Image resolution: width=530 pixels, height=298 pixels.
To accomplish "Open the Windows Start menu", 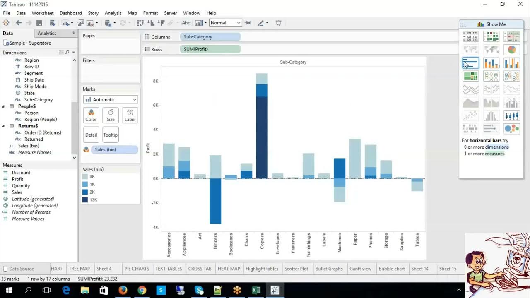I will pyautogui.click(x=9, y=290).
